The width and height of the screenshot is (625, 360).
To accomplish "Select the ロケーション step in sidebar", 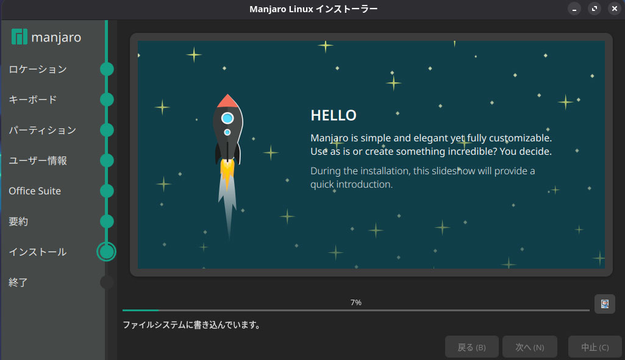I will [x=38, y=69].
